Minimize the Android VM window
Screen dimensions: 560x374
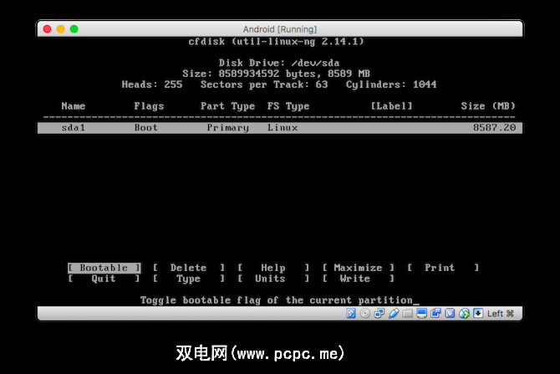(x=61, y=29)
